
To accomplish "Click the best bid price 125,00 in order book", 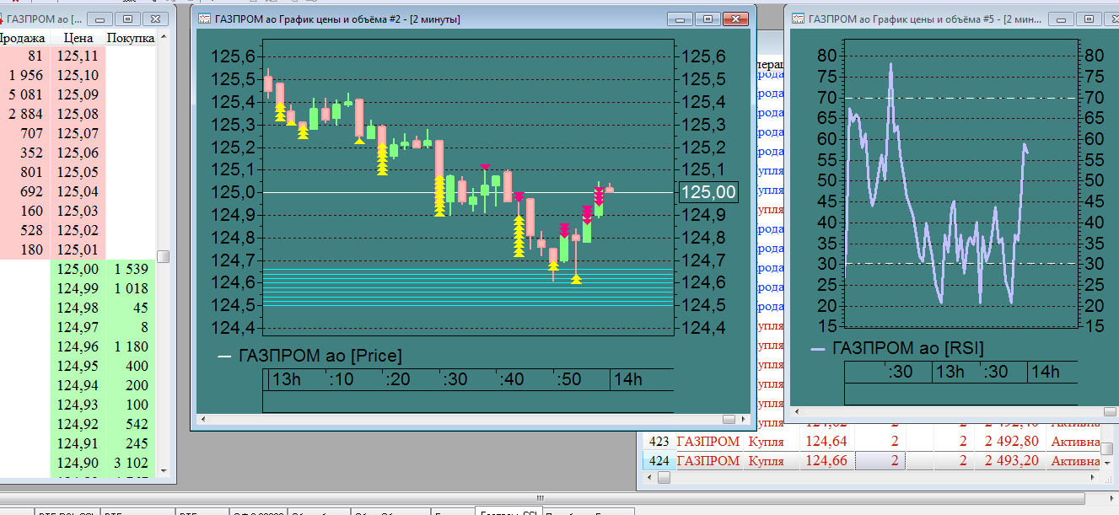I will click(x=78, y=270).
